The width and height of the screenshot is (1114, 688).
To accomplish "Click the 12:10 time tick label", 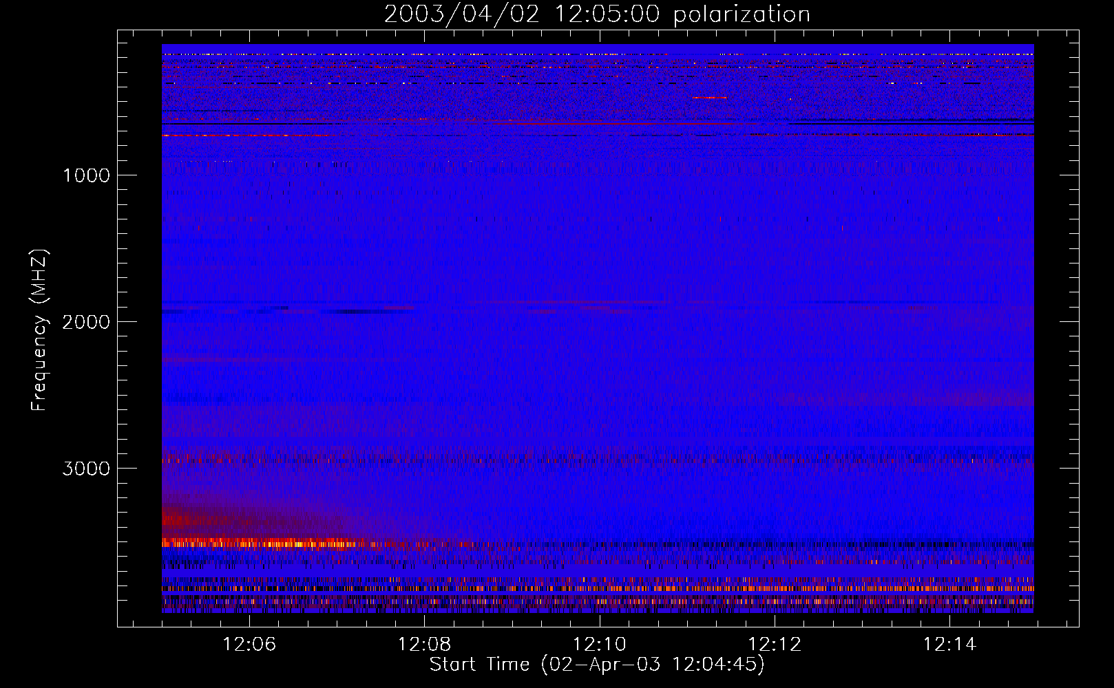I will pos(600,644).
